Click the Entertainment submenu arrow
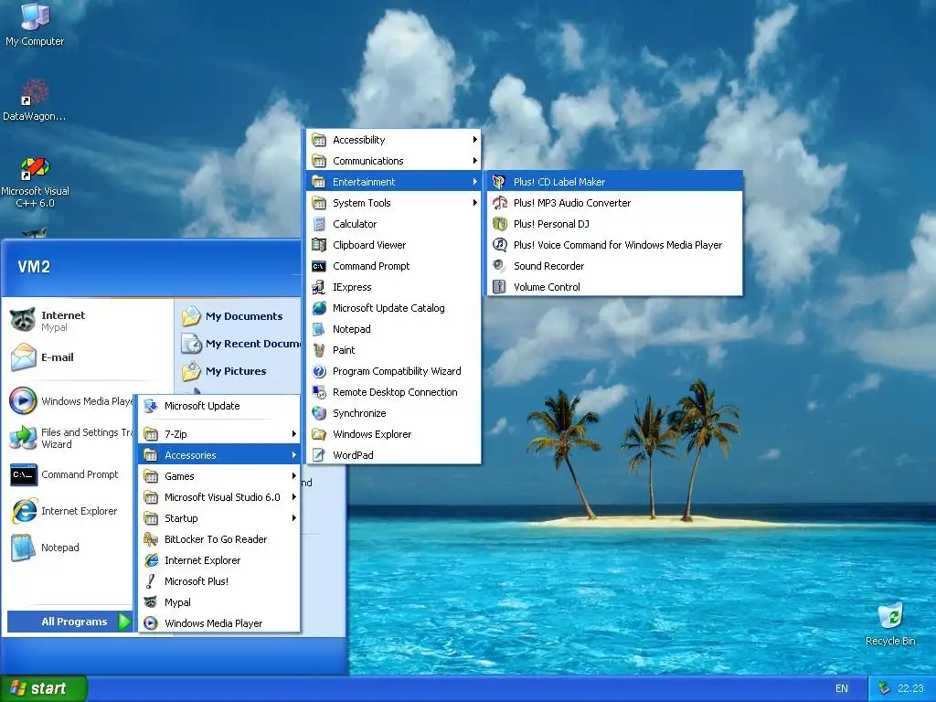The image size is (936, 702). pos(474,182)
